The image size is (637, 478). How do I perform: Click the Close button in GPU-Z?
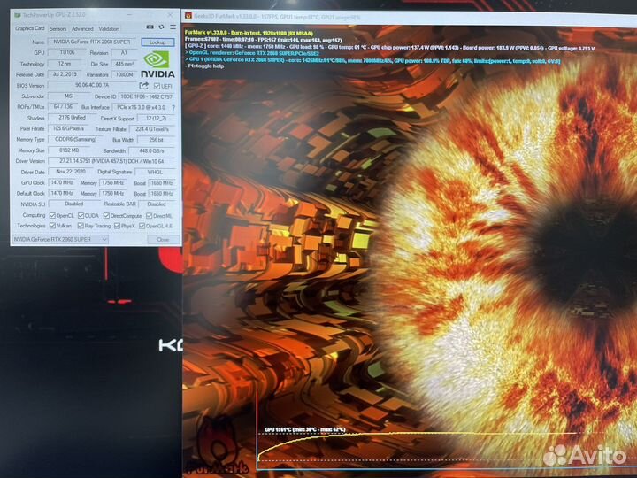163,240
